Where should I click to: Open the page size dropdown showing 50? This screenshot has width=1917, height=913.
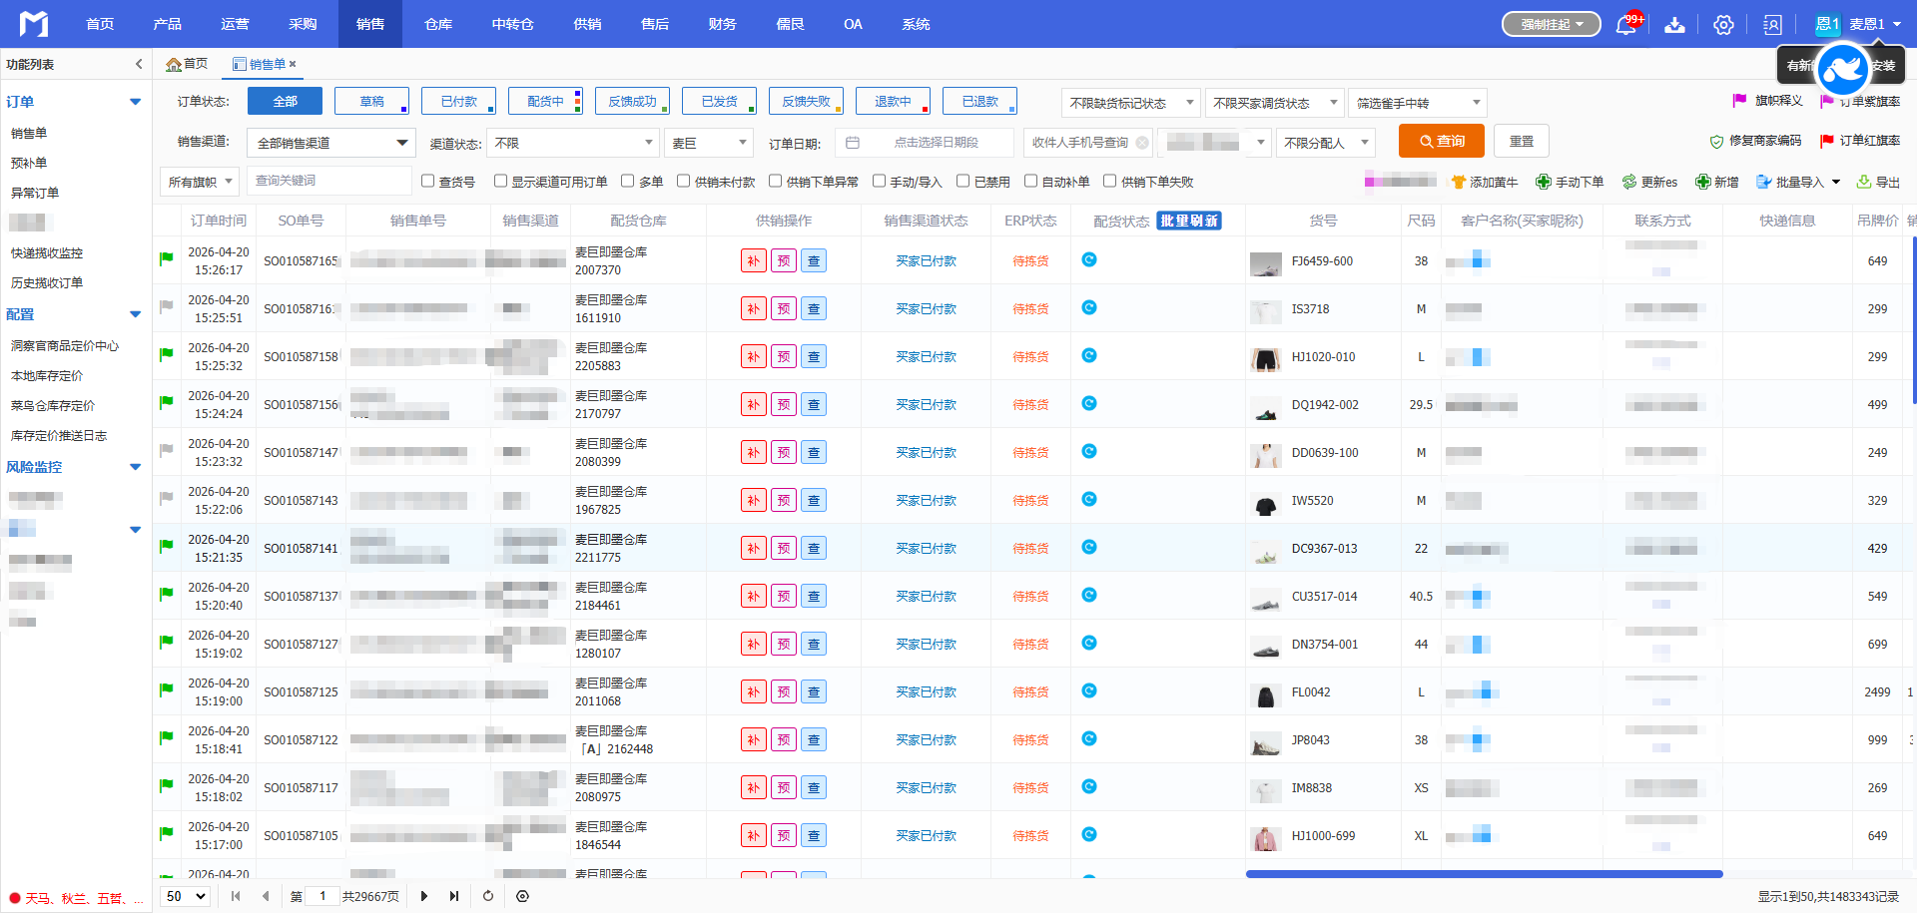tap(186, 896)
